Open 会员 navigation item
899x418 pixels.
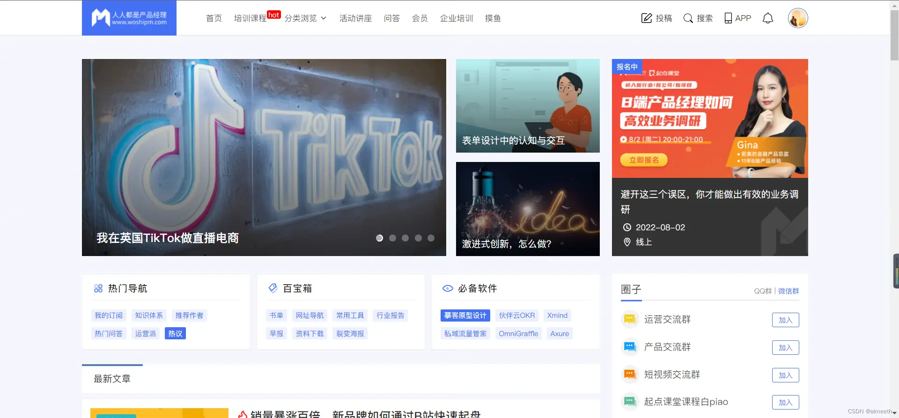(420, 18)
